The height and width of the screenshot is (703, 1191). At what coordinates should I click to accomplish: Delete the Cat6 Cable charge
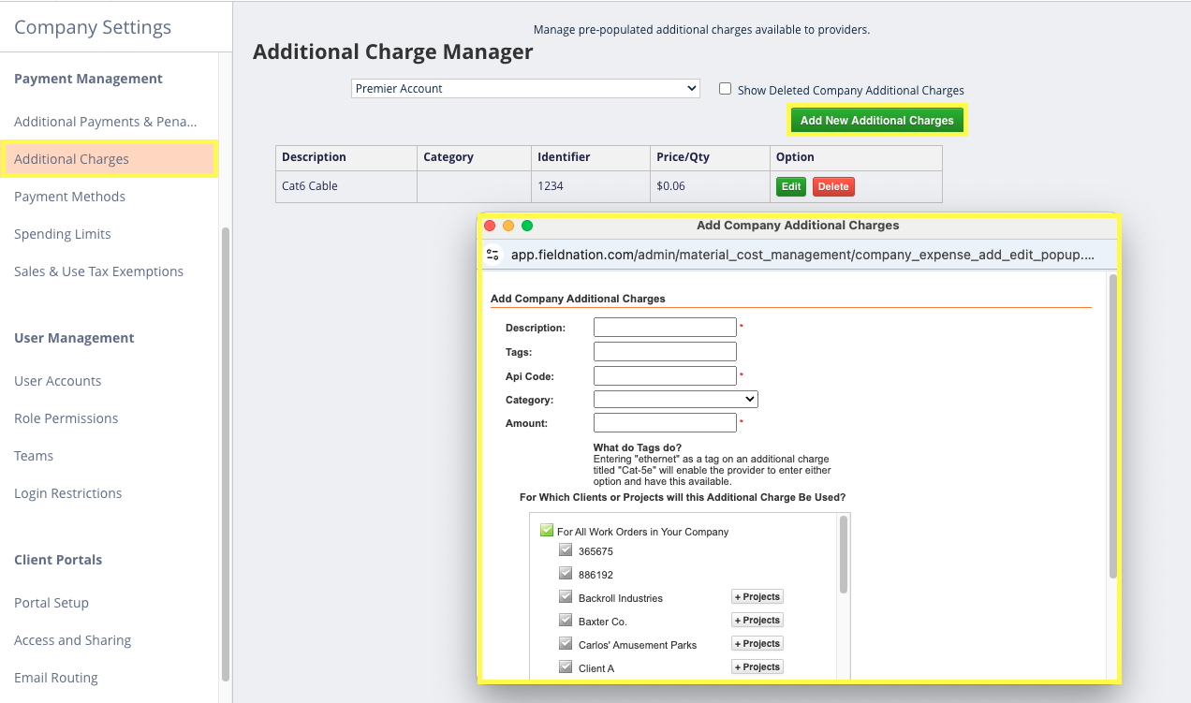click(833, 186)
